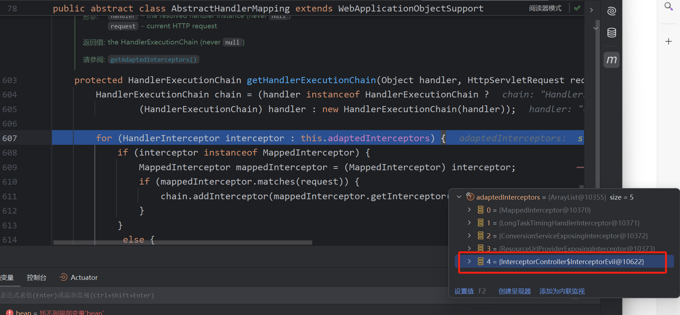
Task: Click the horizontal editor scrollbar
Action: pos(182,243)
